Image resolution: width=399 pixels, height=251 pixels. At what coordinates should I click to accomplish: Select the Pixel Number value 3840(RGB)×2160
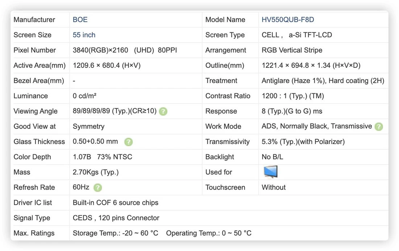tap(100, 50)
